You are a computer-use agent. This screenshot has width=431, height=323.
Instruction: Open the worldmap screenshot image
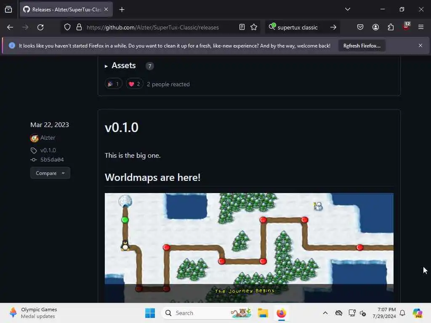[x=249, y=248]
